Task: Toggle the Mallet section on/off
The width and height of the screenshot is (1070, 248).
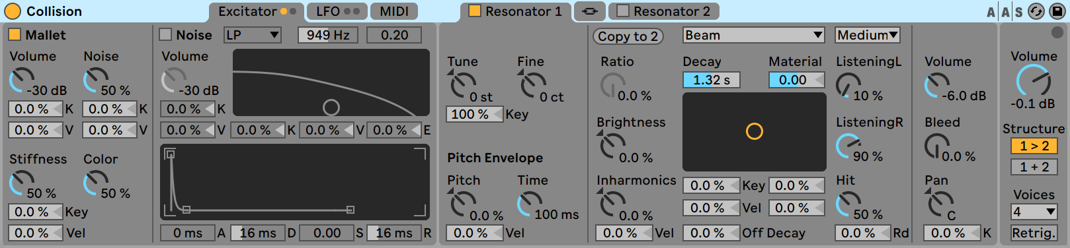Action: tap(15, 34)
